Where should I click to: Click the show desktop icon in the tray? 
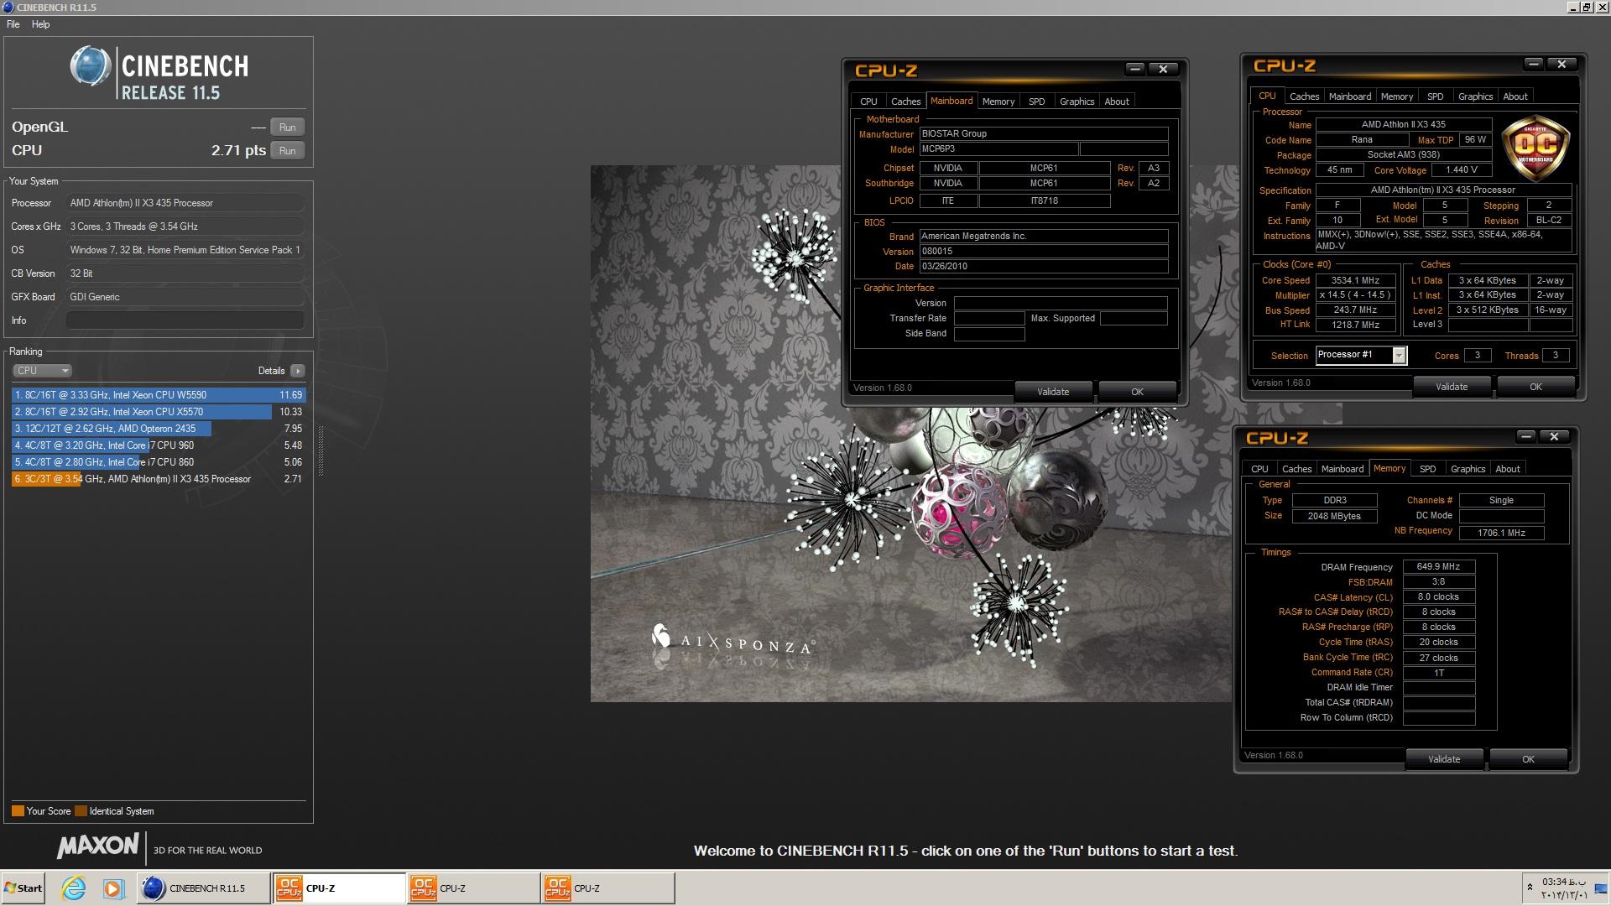click(x=1601, y=888)
